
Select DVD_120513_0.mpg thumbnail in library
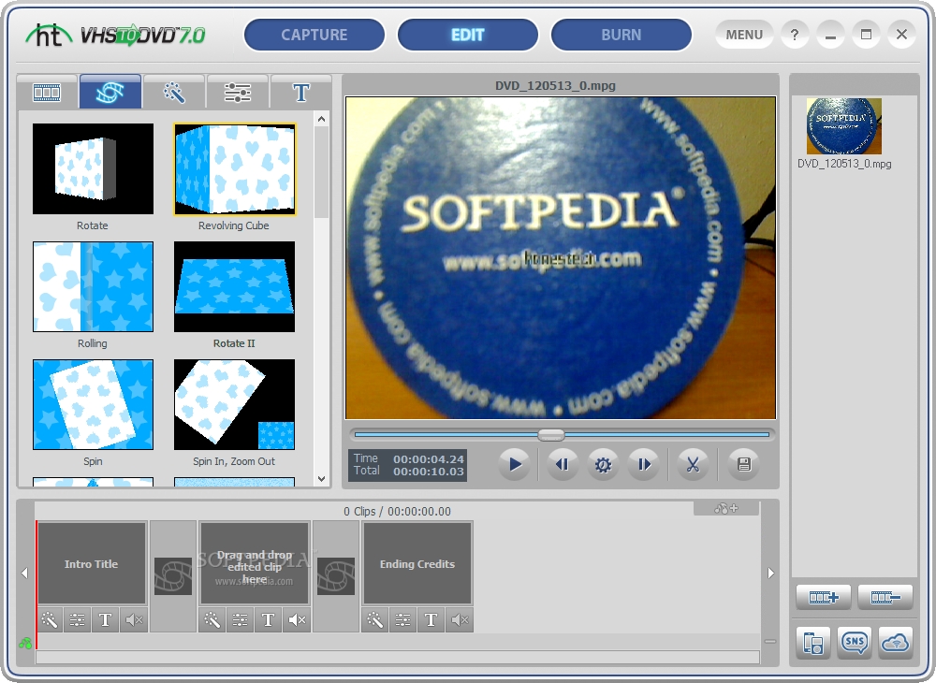click(x=843, y=126)
